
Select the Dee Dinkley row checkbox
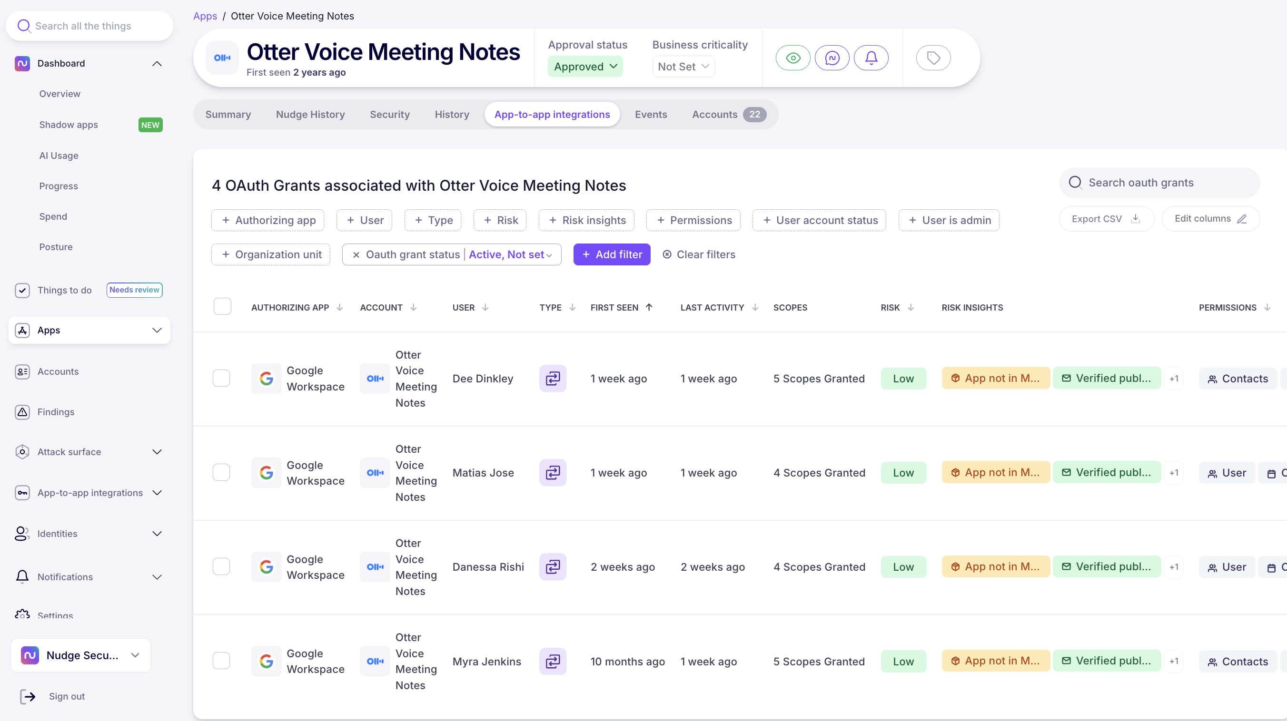(x=221, y=379)
